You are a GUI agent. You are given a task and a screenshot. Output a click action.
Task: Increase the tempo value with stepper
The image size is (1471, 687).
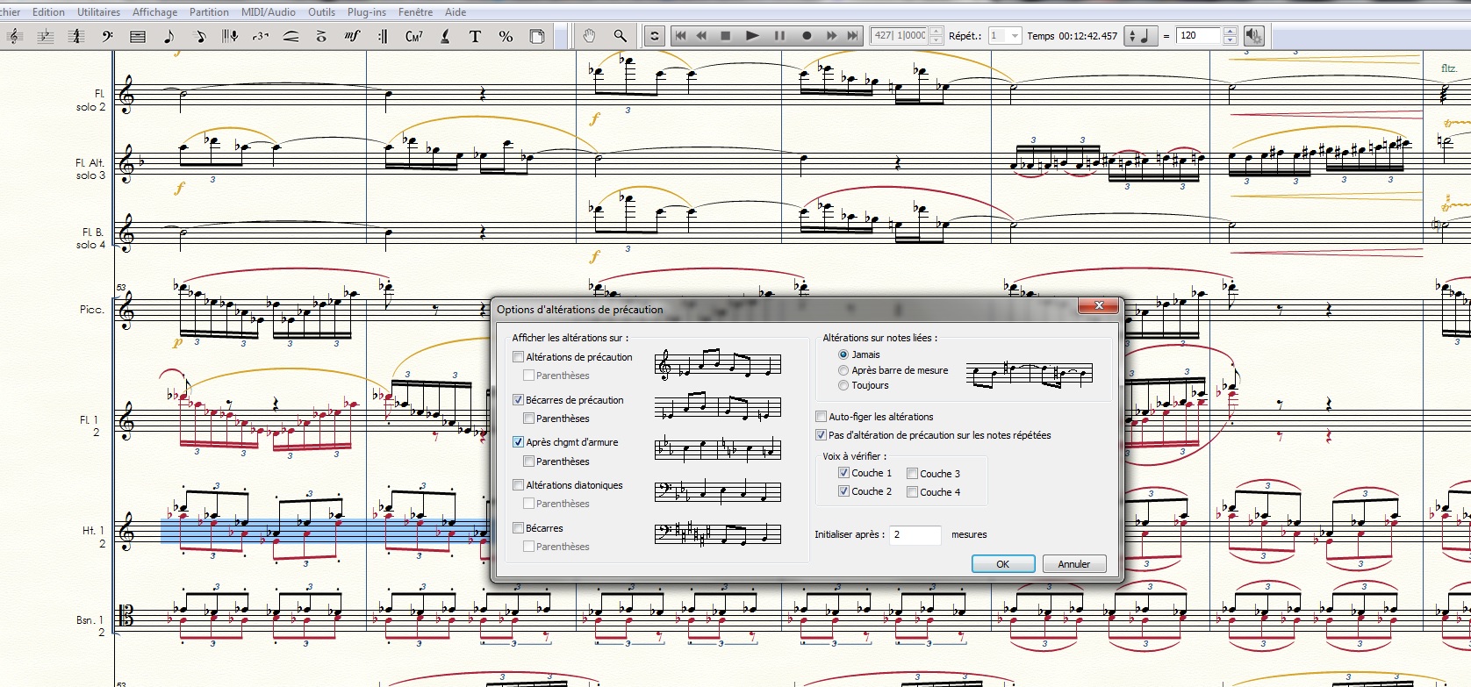(x=1230, y=32)
